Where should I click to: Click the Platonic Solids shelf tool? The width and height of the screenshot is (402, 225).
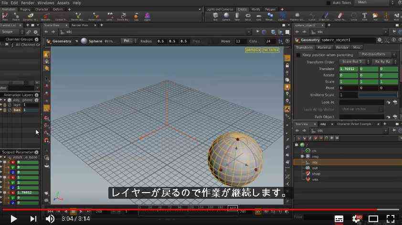pyautogui.click(x=297, y=16)
